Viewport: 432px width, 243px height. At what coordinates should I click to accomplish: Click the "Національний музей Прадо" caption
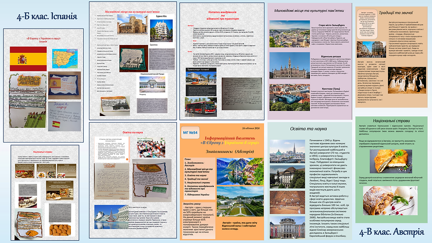tap(153, 74)
